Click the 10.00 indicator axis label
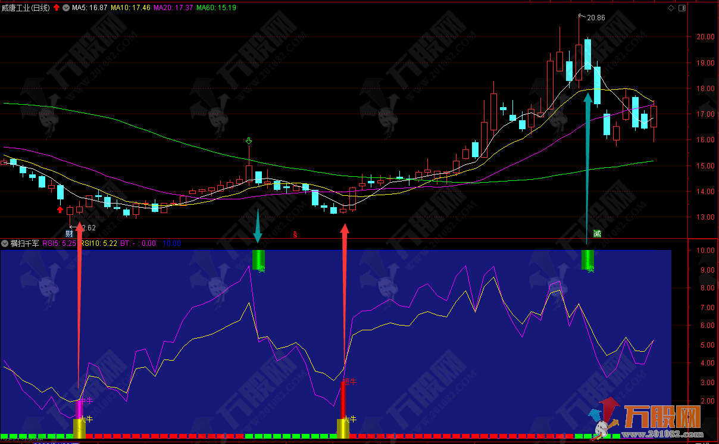The width and height of the screenshot is (719, 444). [x=706, y=251]
